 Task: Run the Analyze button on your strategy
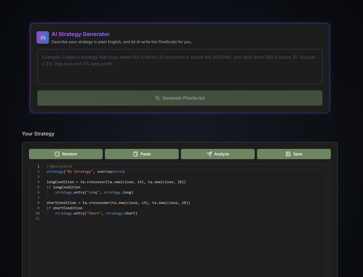[x=217, y=154]
